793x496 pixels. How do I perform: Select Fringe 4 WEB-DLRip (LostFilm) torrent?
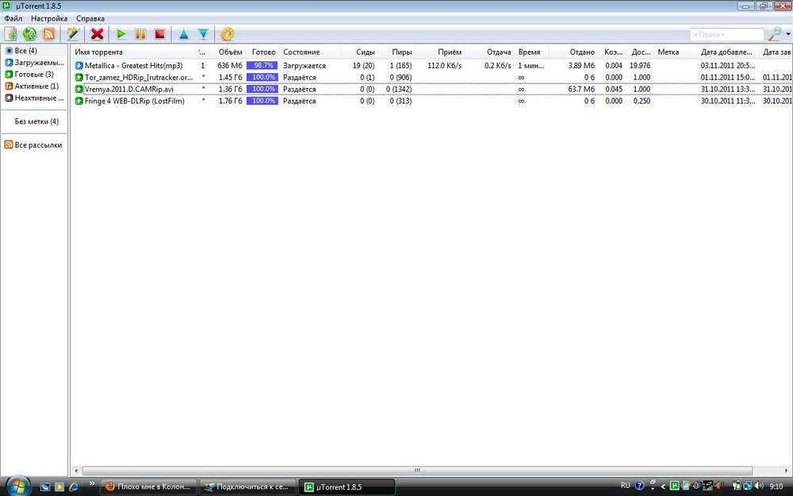[x=135, y=101]
